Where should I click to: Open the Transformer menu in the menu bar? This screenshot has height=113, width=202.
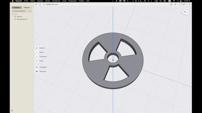coord(56,1)
